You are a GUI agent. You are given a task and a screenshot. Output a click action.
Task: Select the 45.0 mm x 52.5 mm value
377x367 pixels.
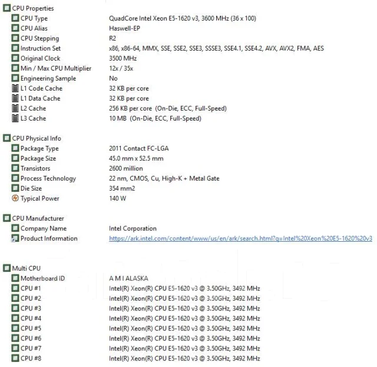(136, 158)
